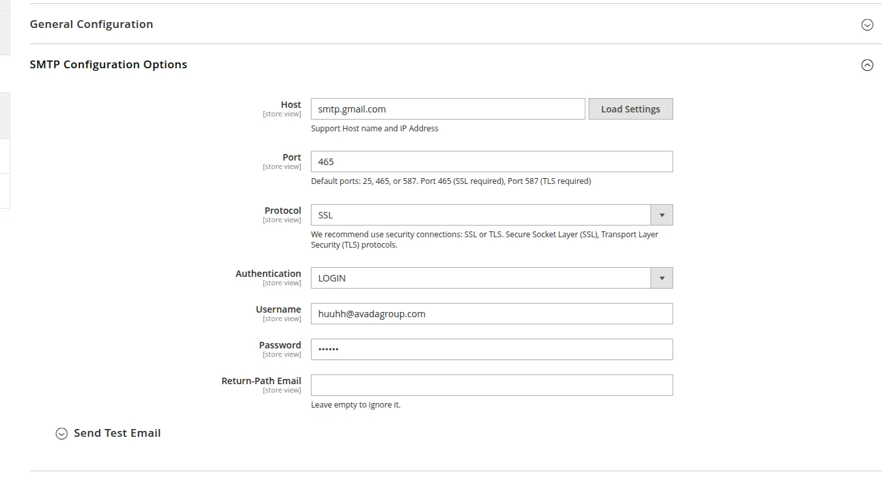The width and height of the screenshot is (895, 481).
Task: Open the Authentication dropdown arrow
Action: pyautogui.click(x=661, y=278)
